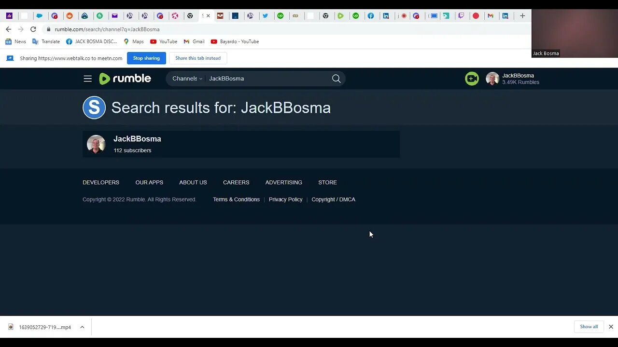The image size is (618, 347).
Task: Open a new browser tab
Action: [522, 16]
